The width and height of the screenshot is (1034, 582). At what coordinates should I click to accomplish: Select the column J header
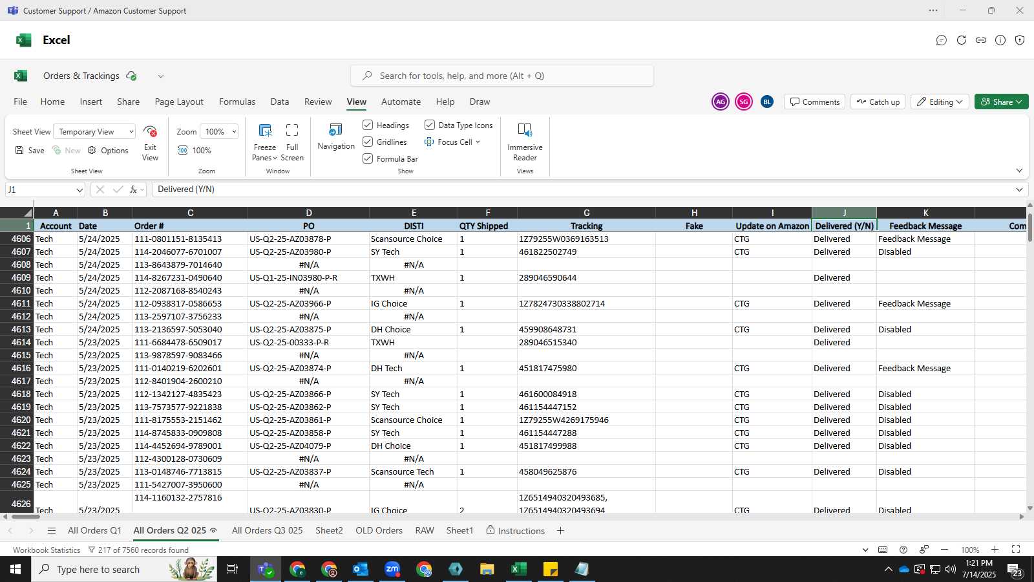pyautogui.click(x=844, y=213)
